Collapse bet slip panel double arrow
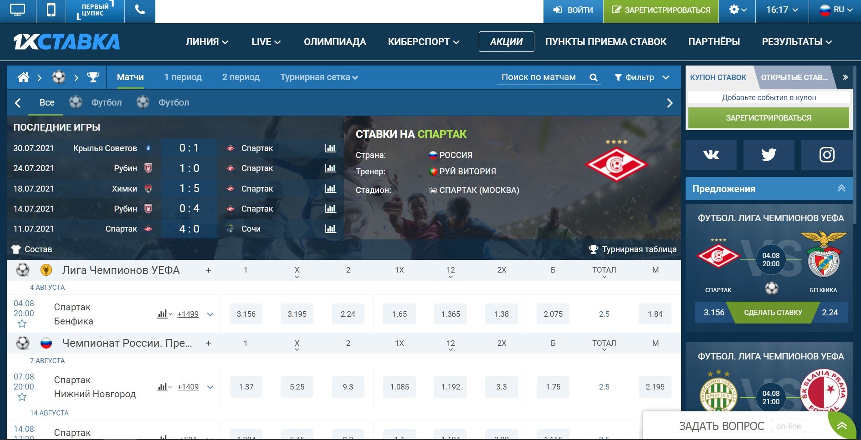This screenshot has width=861, height=440. pos(845,77)
